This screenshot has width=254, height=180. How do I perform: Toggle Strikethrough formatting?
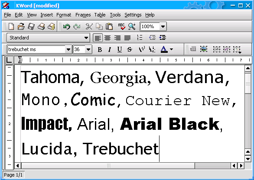click(130, 49)
